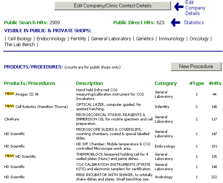Click the hits value 44
The height and width of the screenshot is (183, 223).
pos(215,94)
